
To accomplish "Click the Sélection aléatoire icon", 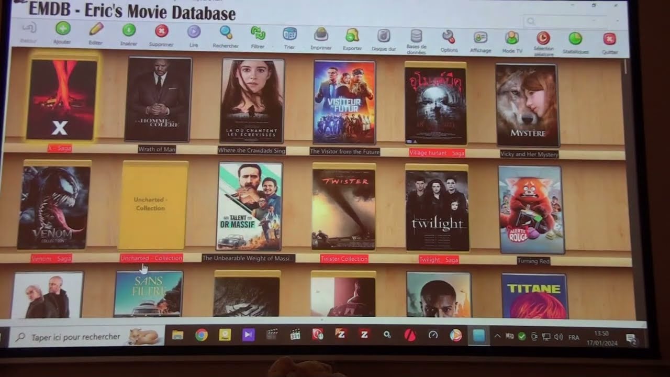I will coord(543,38).
